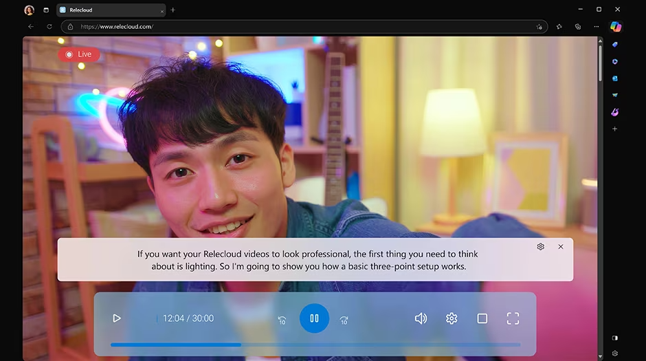646x361 pixels.
Task: Select the Relecloud browser tab
Action: pyautogui.click(x=110, y=10)
